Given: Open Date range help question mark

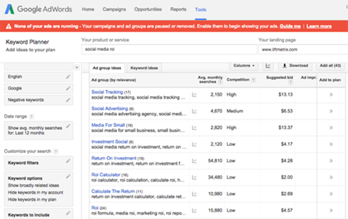Looking at the screenshot, I should tap(31, 116).
